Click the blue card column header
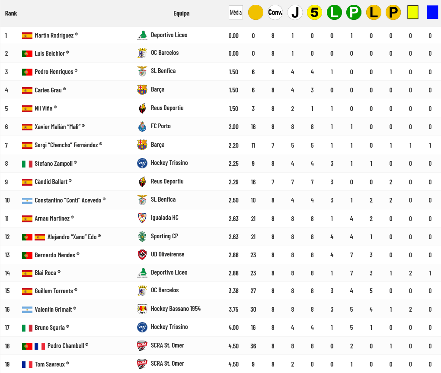 432,13
